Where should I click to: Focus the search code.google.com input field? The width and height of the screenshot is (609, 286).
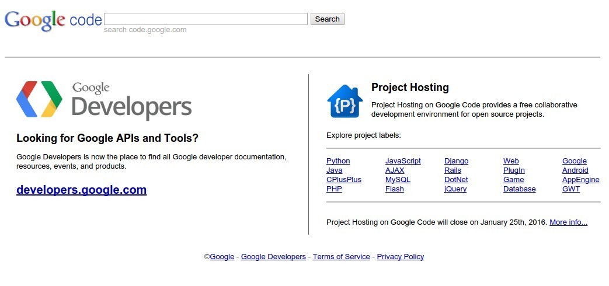click(x=206, y=19)
